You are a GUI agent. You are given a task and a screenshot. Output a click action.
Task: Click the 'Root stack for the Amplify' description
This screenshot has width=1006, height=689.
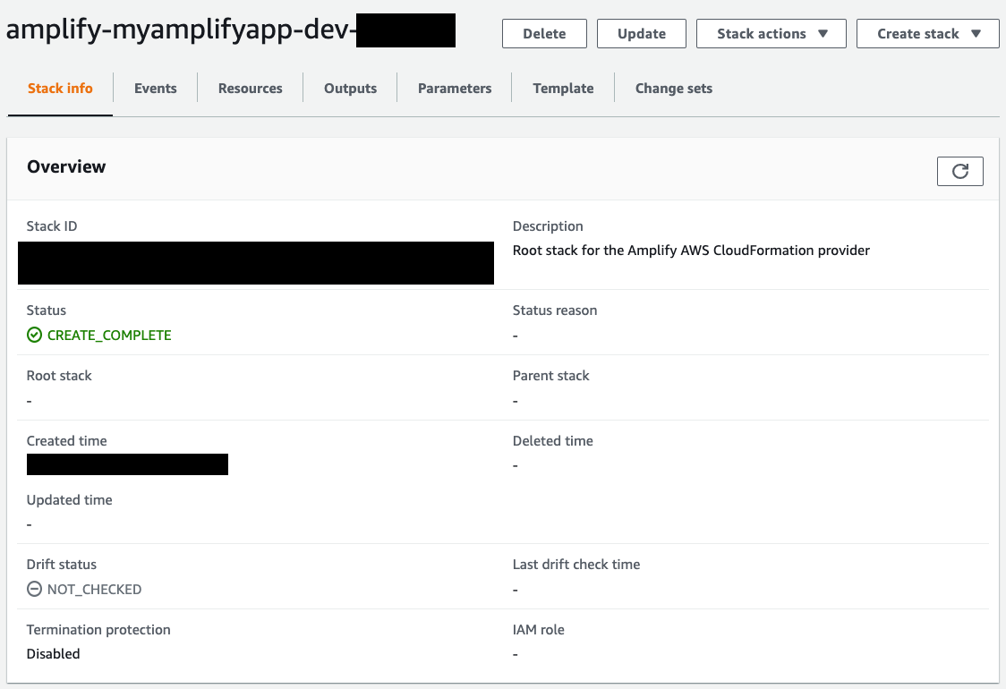(x=691, y=251)
